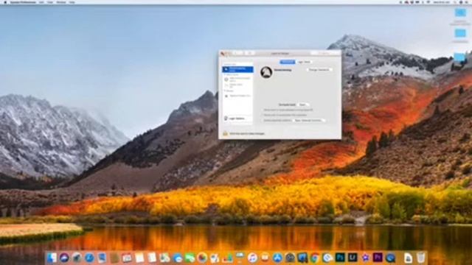Open the Apple menu
This screenshot has width=472, height=265.
[x=5, y=2]
